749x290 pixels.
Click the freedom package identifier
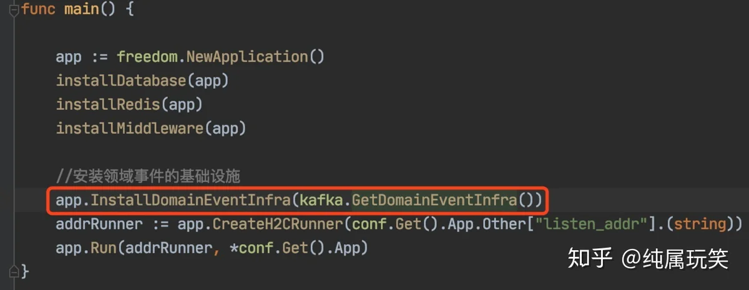click(x=147, y=57)
